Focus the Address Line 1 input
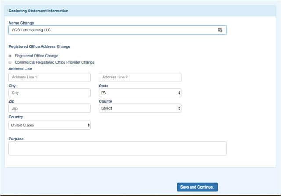 pos(49,77)
